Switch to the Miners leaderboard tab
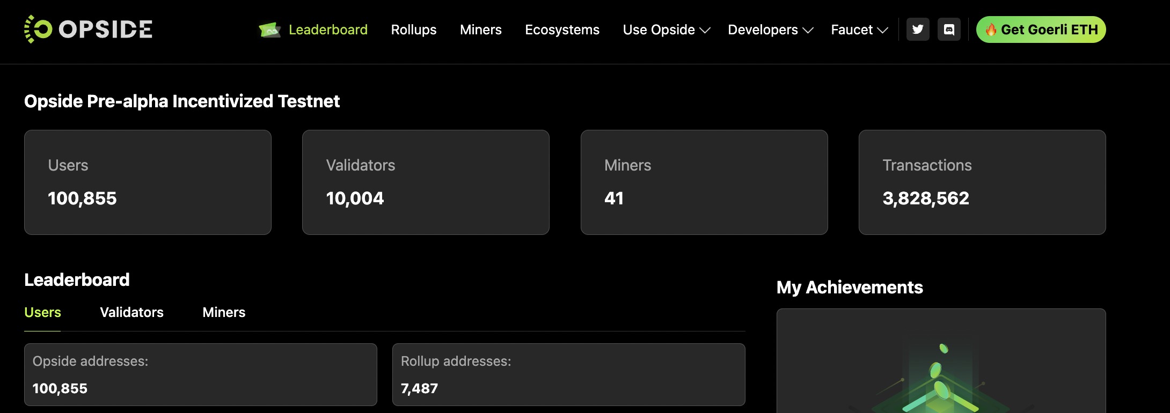The width and height of the screenshot is (1170, 413). (x=224, y=312)
